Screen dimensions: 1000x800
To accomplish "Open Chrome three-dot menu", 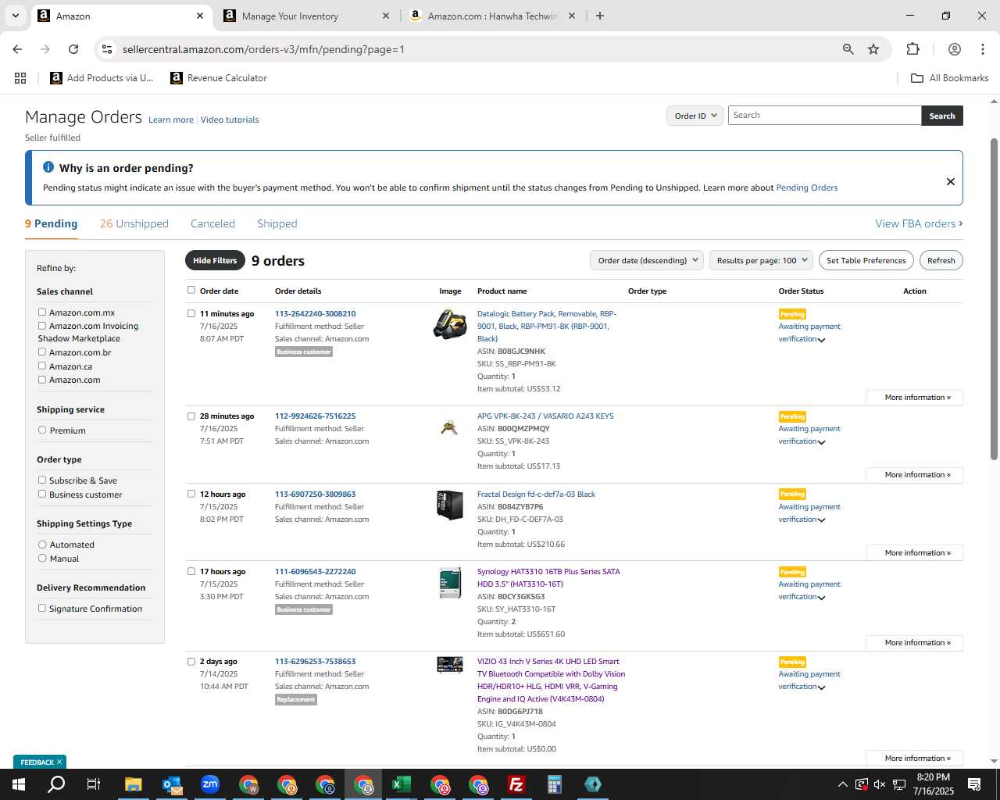I will [x=982, y=49].
